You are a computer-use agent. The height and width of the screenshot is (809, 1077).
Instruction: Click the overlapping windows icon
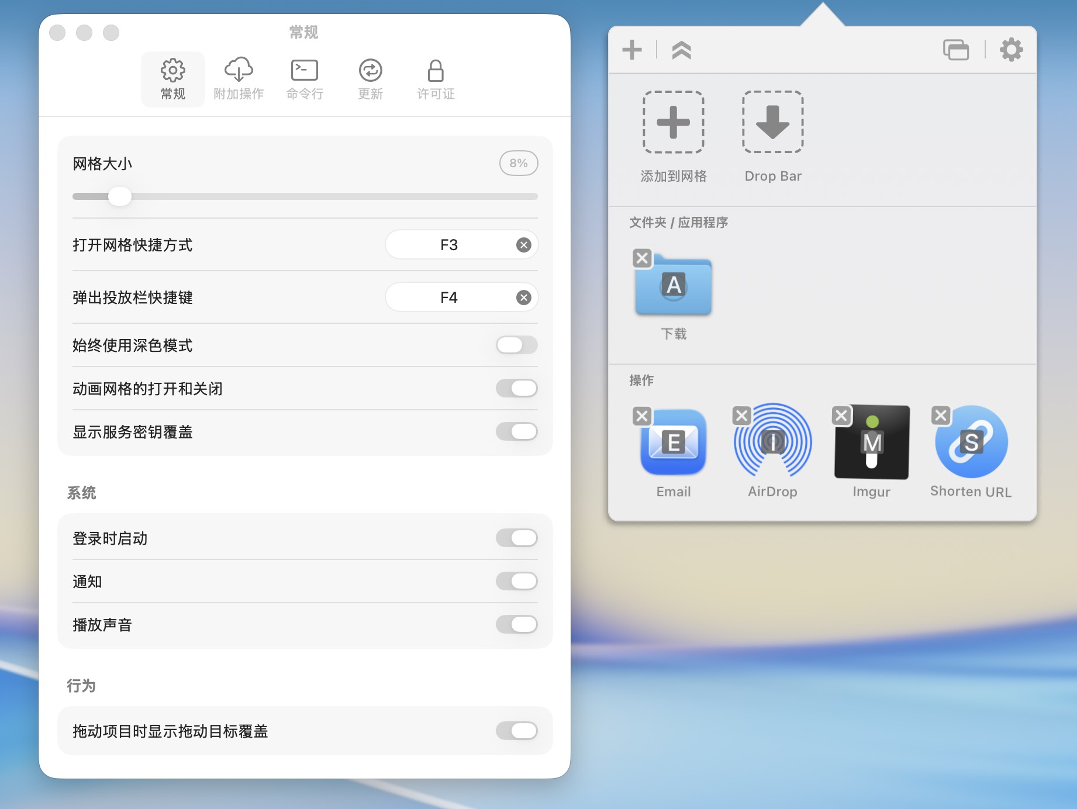point(955,50)
